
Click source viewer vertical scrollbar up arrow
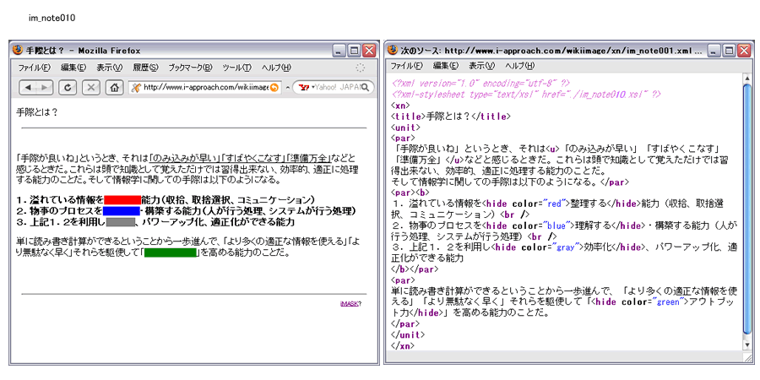pyautogui.click(x=746, y=79)
